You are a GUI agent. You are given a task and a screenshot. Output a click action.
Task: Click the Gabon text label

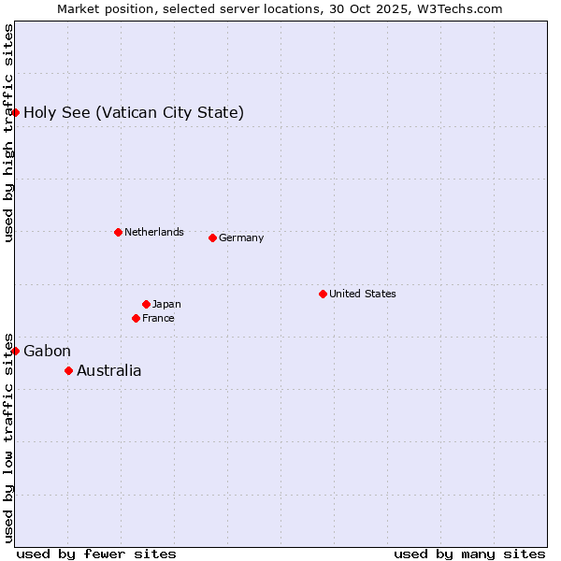point(47,352)
